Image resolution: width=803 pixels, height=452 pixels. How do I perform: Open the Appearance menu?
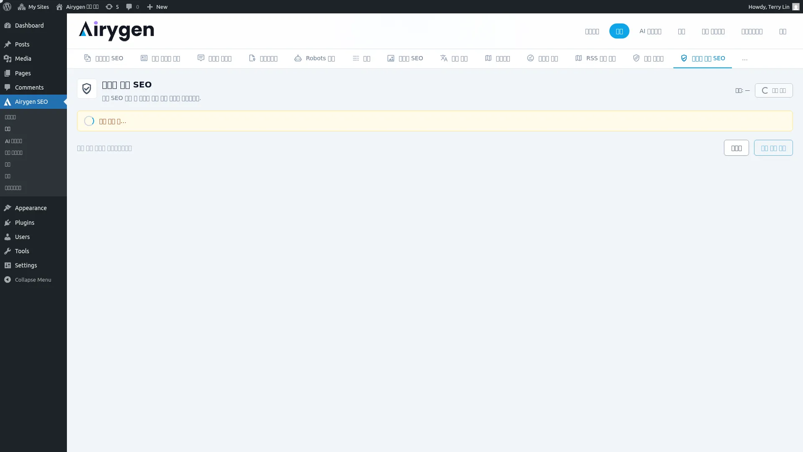point(33,208)
